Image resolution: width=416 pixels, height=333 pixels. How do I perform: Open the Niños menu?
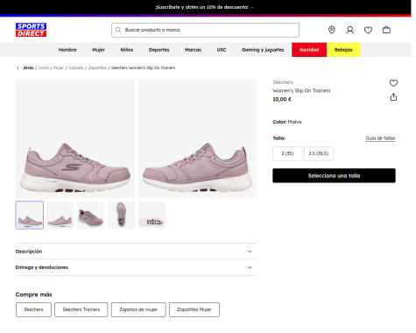click(127, 50)
